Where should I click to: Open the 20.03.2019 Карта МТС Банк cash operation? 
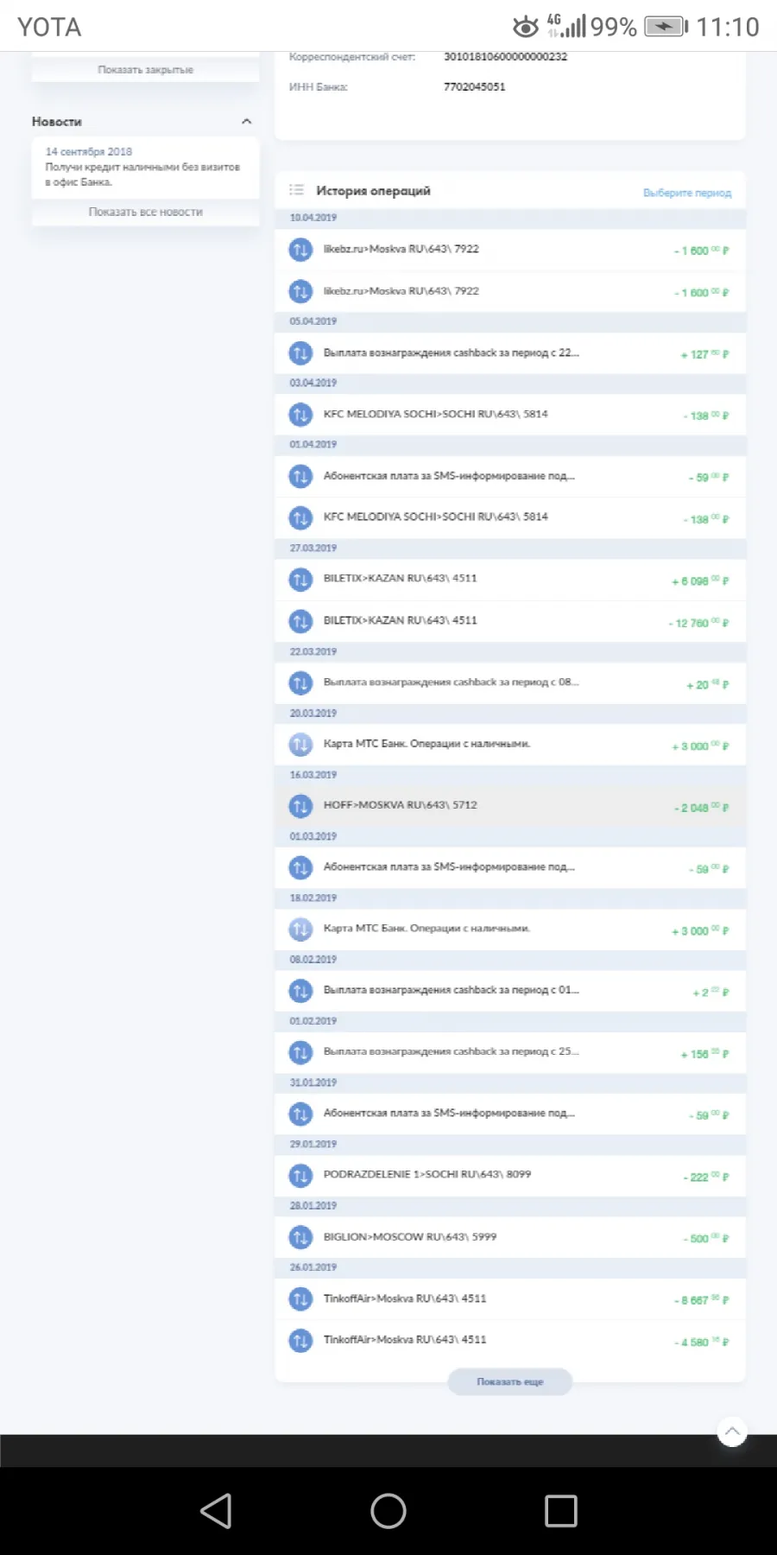[510, 744]
